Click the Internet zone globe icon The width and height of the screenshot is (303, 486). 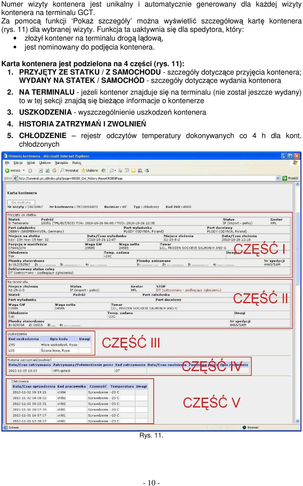point(244,427)
